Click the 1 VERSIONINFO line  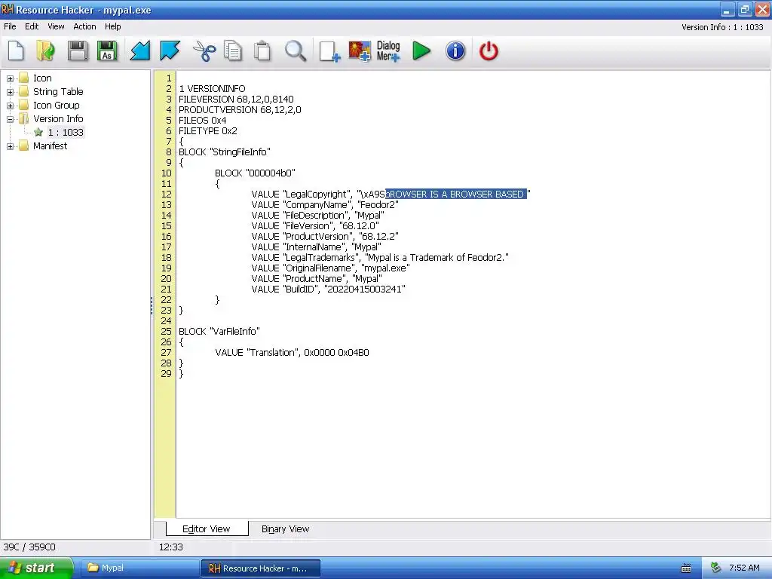point(212,89)
